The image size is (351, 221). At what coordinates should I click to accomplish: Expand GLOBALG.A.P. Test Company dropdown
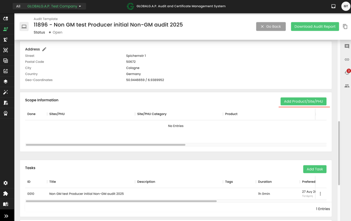coord(54,6)
